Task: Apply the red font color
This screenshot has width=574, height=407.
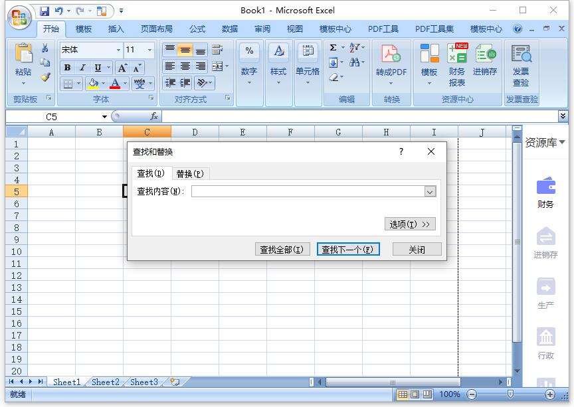Action: [115, 84]
